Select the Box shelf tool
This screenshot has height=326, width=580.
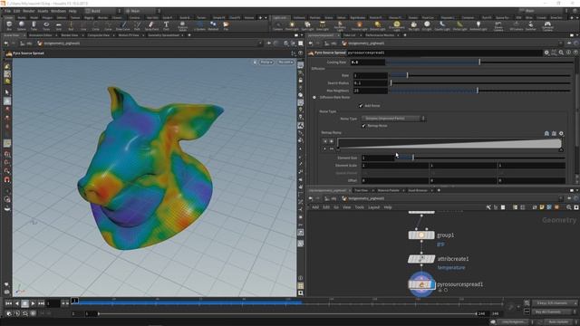pyautogui.click(x=9, y=26)
